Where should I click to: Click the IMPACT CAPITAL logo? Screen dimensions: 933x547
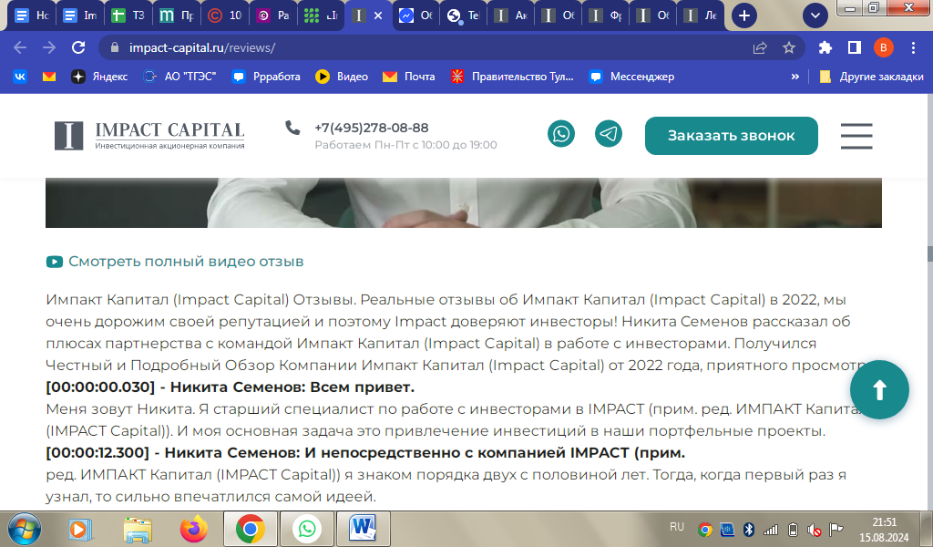(x=149, y=135)
